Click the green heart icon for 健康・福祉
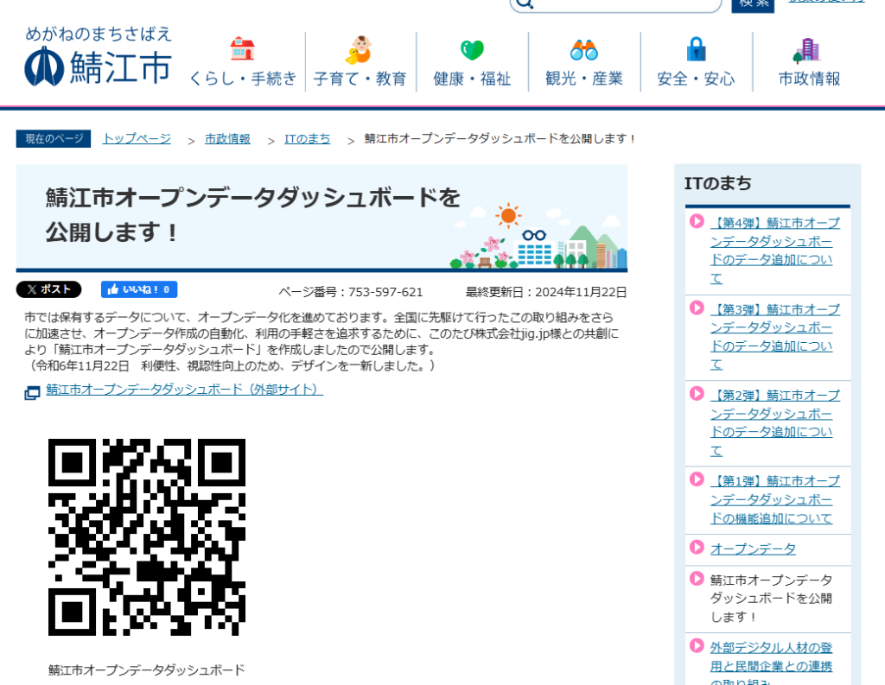 [x=472, y=50]
